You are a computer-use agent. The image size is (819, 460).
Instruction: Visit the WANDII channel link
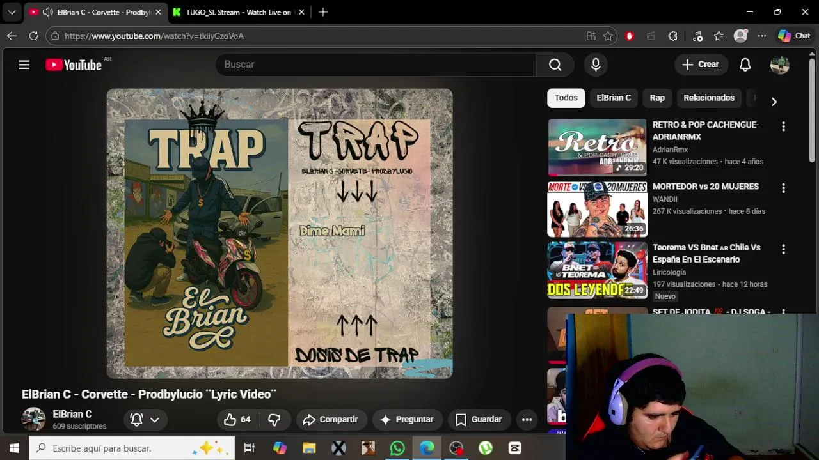(665, 199)
